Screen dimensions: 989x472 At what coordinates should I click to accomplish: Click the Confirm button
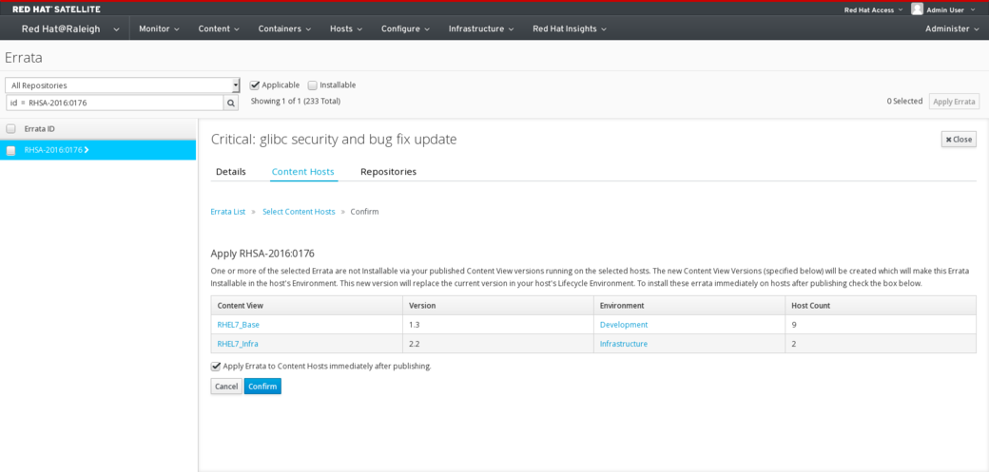tap(262, 387)
